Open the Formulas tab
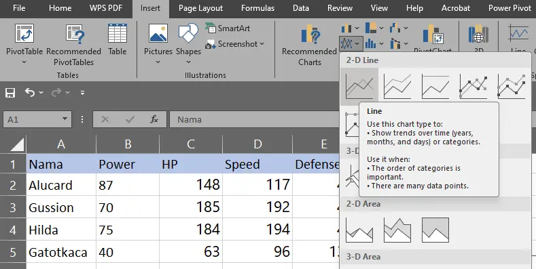Viewport: 536px width, 269px height. [x=257, y=8]
